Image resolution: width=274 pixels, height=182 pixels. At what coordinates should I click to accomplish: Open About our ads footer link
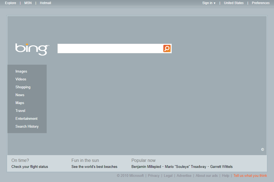tap(207, 176)
